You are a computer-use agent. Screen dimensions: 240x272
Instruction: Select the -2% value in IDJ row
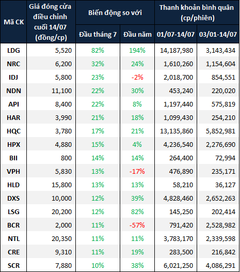(137, 78)
